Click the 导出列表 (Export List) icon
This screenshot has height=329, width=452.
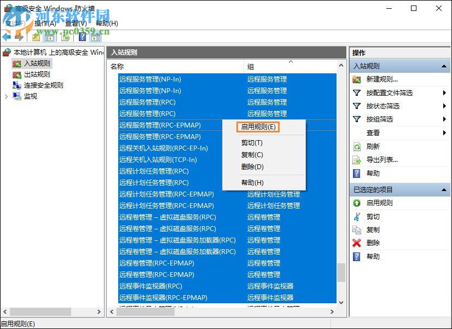click(356, 160)
